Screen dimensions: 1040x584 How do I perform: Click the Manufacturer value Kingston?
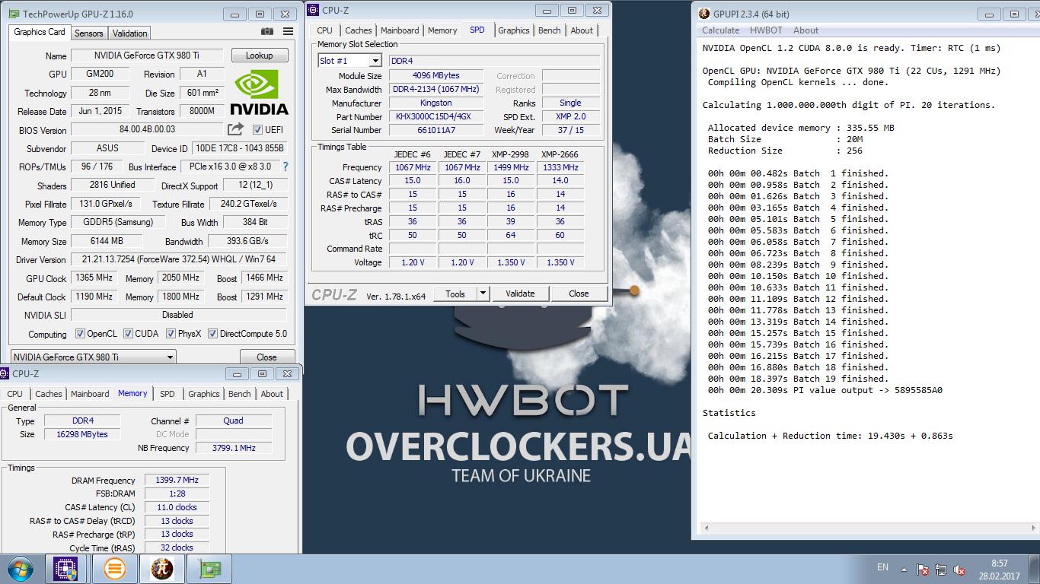435,103
